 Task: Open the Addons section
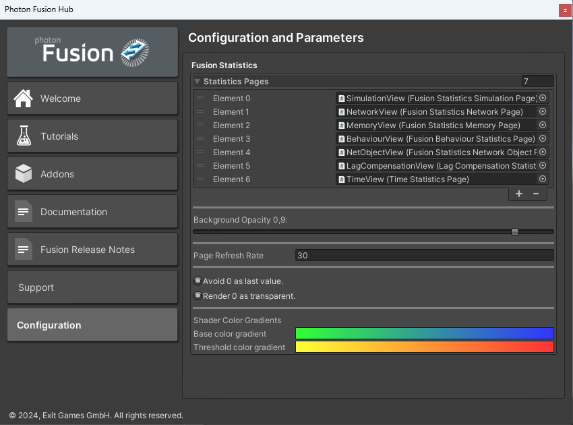pos(92,174)
